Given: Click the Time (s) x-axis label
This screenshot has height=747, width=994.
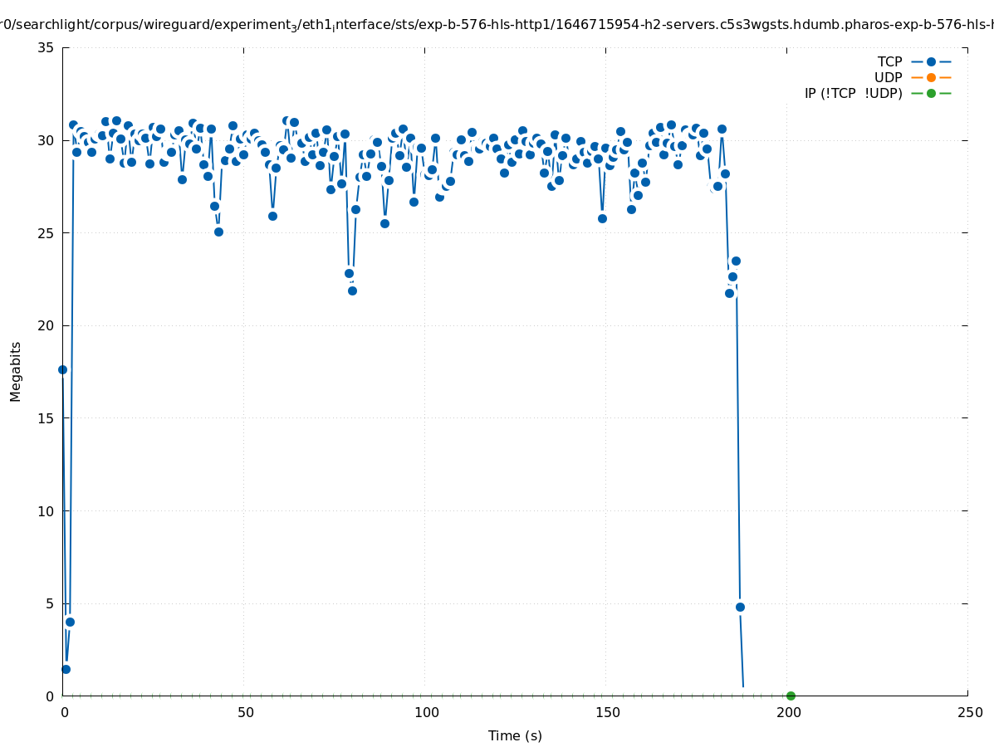Looking at the screenshot, I should click(x=515, y=735).
